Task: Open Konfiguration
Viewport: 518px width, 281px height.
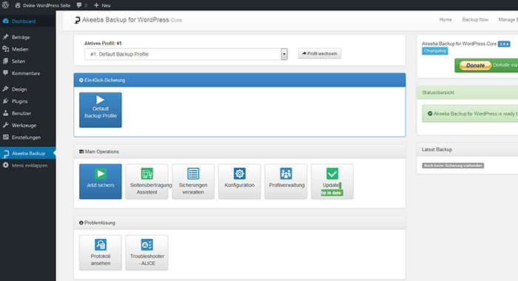Action: tap(240, 182)
